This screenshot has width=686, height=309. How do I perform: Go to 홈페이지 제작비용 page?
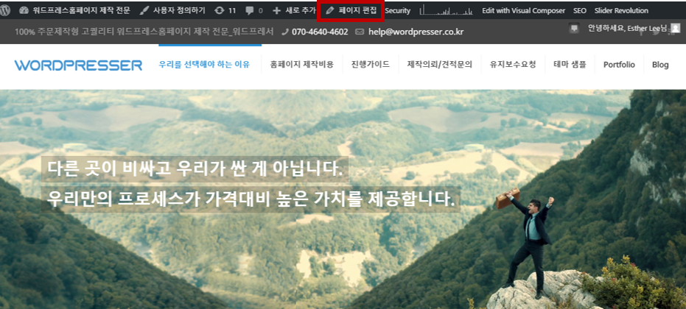[x=302, y=65]
